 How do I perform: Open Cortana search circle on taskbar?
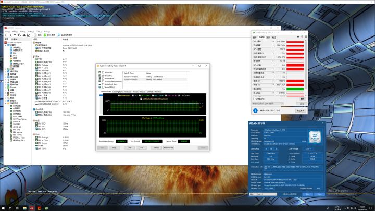pos(10,208)
